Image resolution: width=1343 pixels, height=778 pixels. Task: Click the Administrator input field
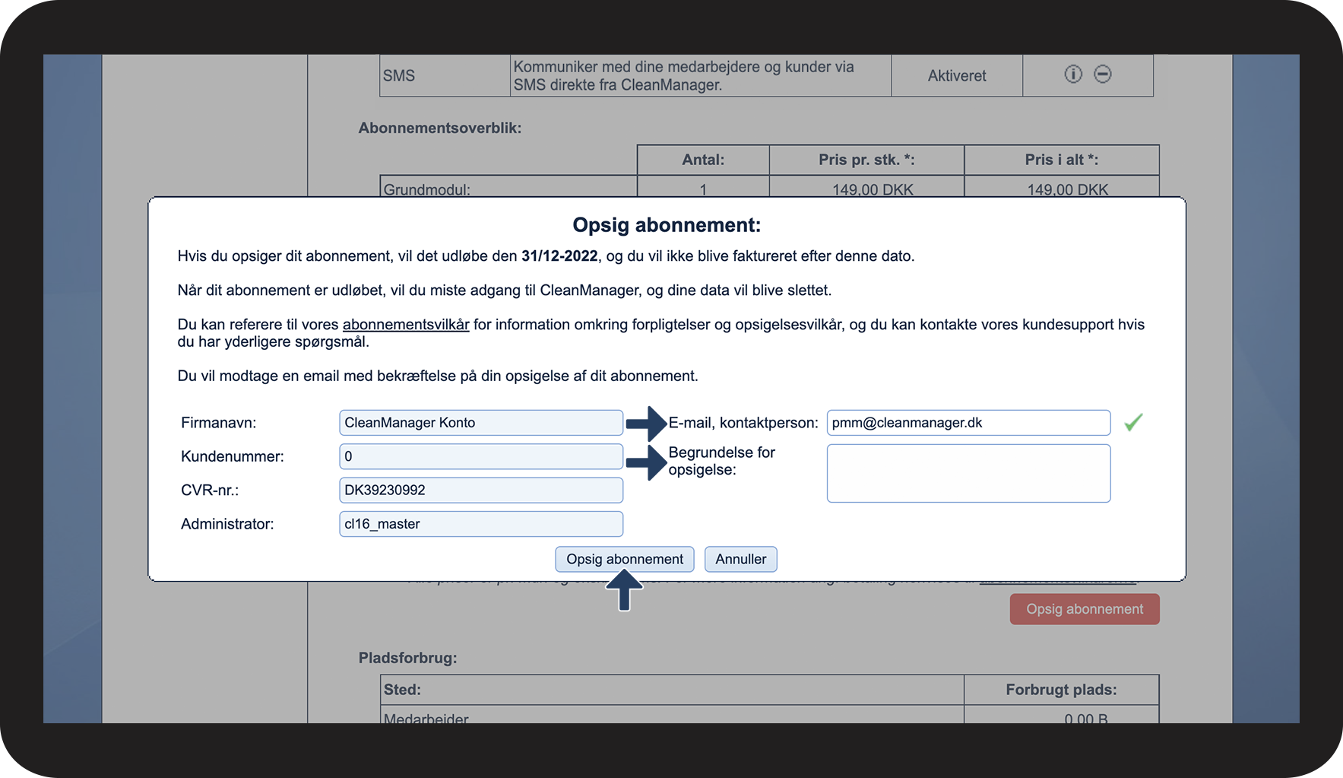tap(480, 523)
